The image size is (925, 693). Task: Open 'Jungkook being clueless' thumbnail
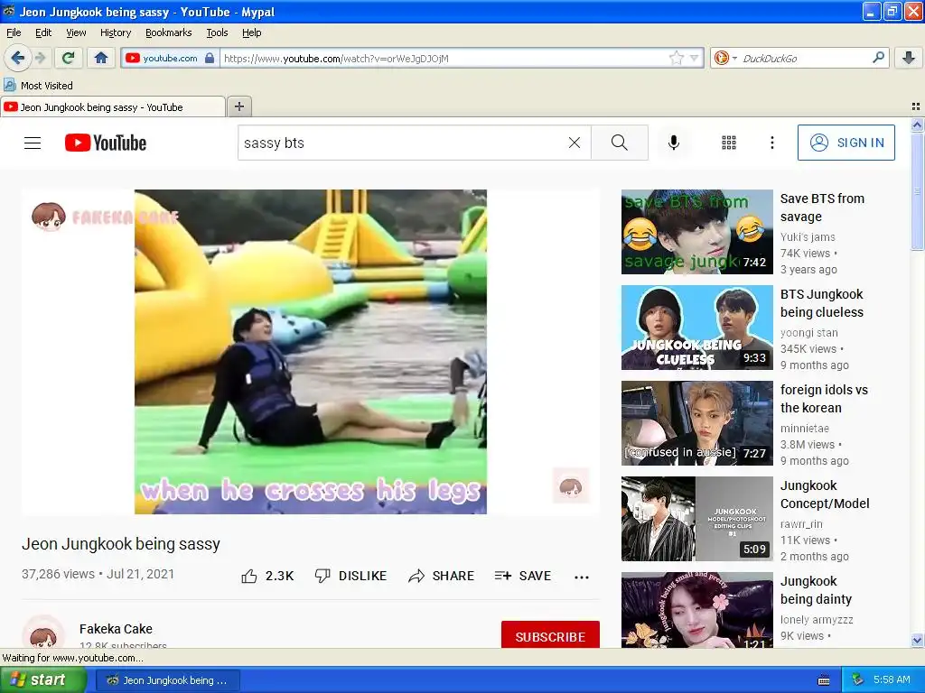tap(696, 327)
